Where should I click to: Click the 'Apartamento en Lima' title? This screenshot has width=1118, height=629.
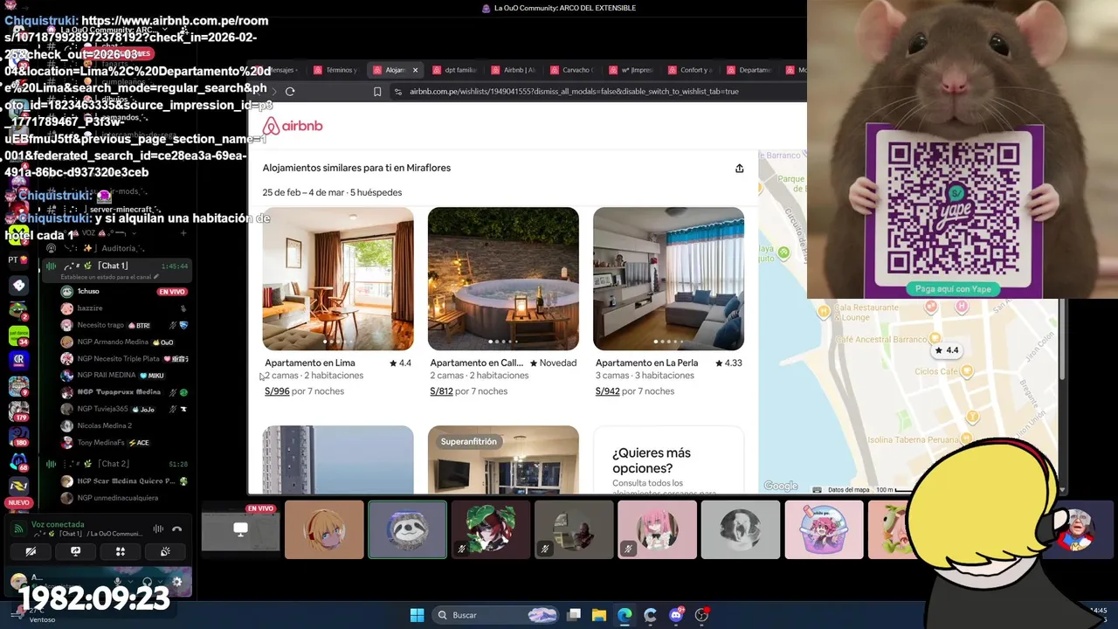310,363
